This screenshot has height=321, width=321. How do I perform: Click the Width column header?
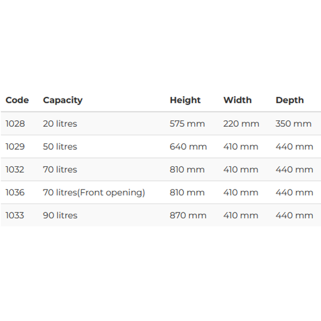pos(238,100)
